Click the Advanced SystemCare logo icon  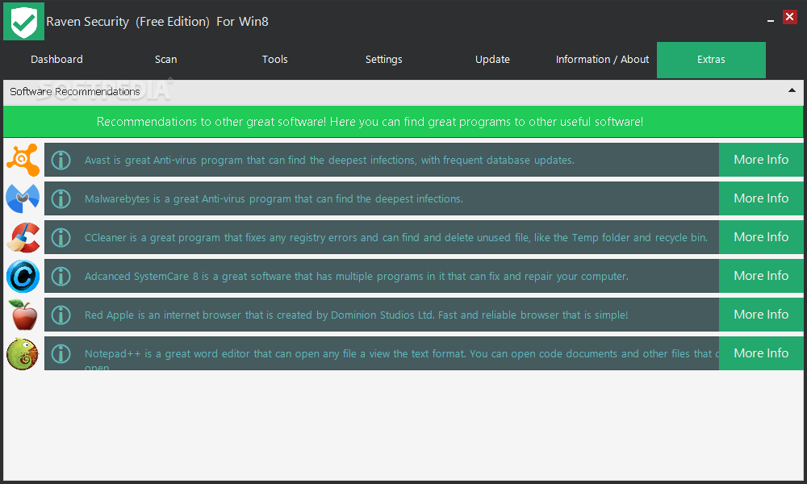point(23,276)
